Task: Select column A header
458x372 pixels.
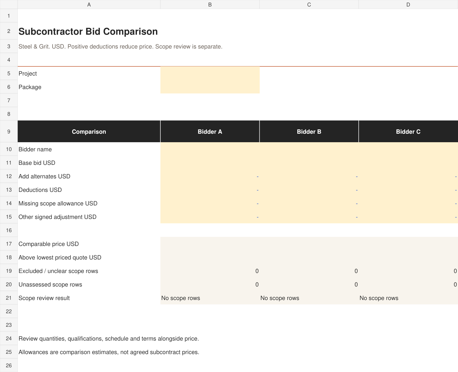Action: point(89,4)
